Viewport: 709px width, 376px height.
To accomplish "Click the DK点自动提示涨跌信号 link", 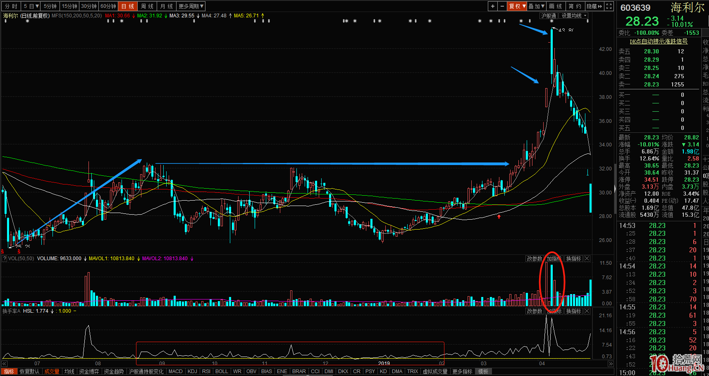I will (x=659, y=41).
